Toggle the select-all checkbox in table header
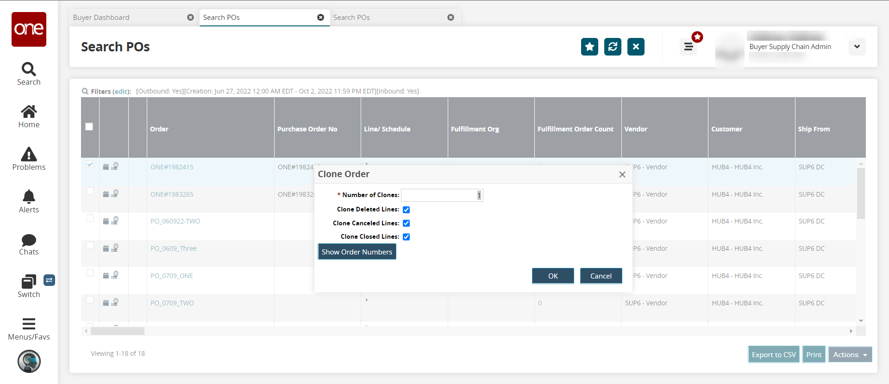This screenshot has height=384, width=889. 89,126
